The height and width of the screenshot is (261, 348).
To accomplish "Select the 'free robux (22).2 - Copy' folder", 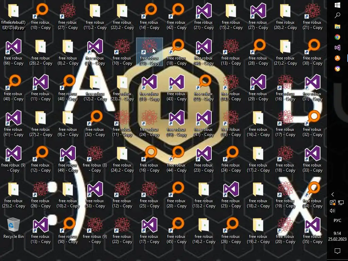I will [122, 16].
